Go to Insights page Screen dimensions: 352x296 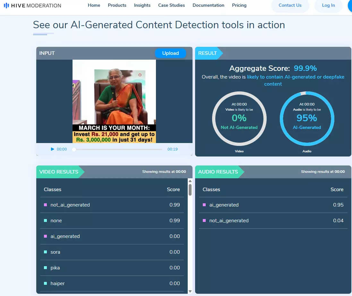click(142, 5)
